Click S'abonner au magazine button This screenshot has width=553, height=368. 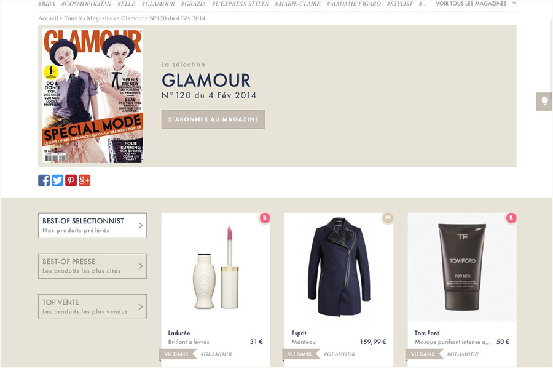[x=213, y=119]
